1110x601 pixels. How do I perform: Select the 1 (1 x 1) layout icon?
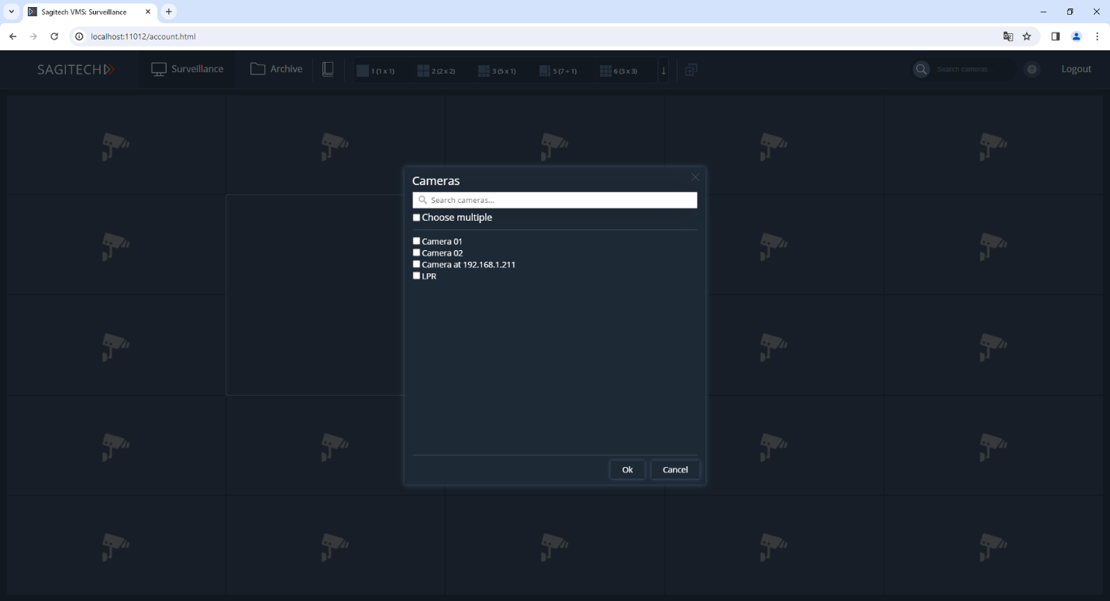point(376,70)
